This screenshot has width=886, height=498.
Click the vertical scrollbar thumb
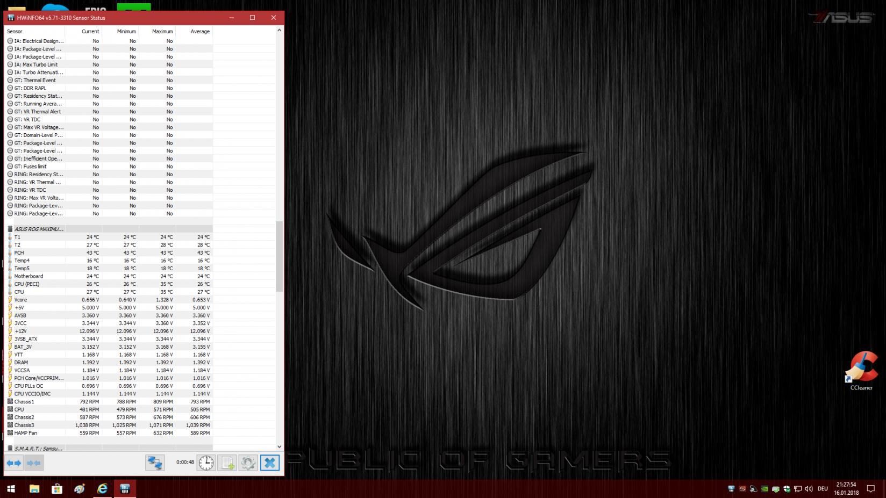point(279,256)
